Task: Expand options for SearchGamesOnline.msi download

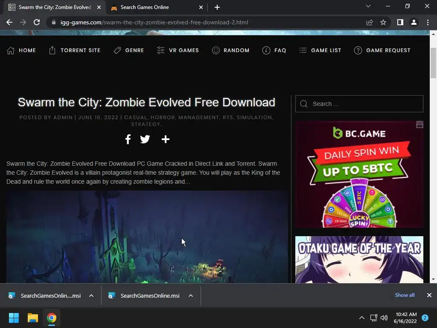Action: [x=191, y=296]
